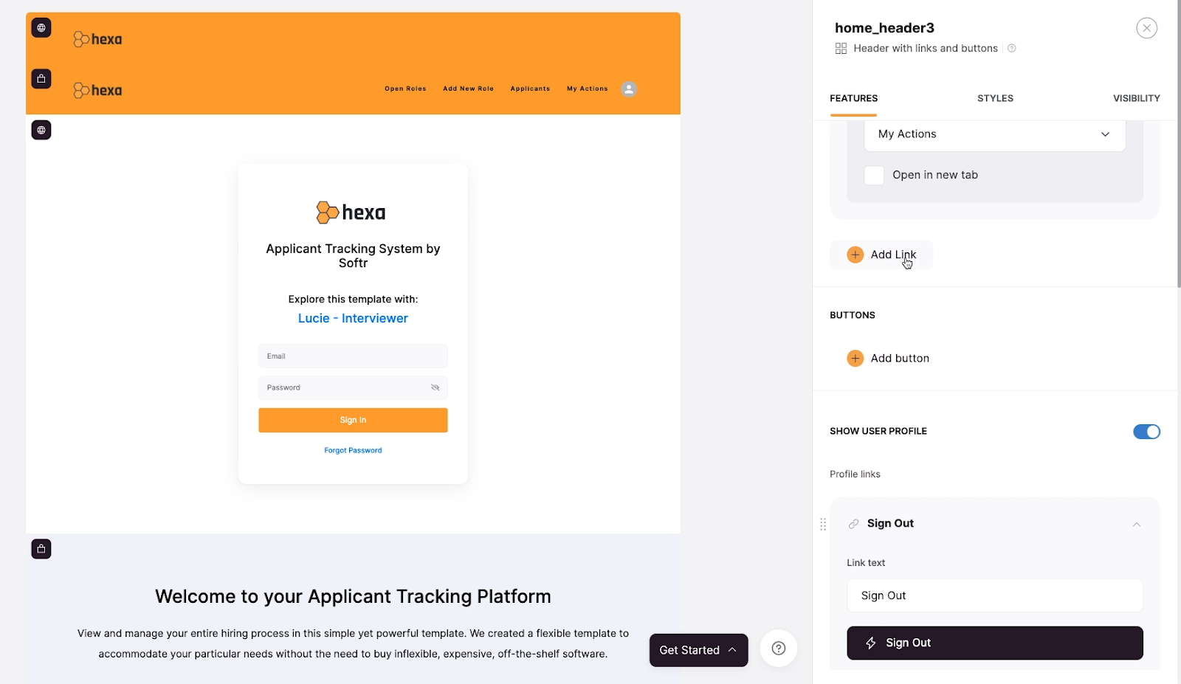Image resolution: width=1181 pixels, height=684 pixels.
Task: Expand the Get Started menu
Action: coord(698,650)
